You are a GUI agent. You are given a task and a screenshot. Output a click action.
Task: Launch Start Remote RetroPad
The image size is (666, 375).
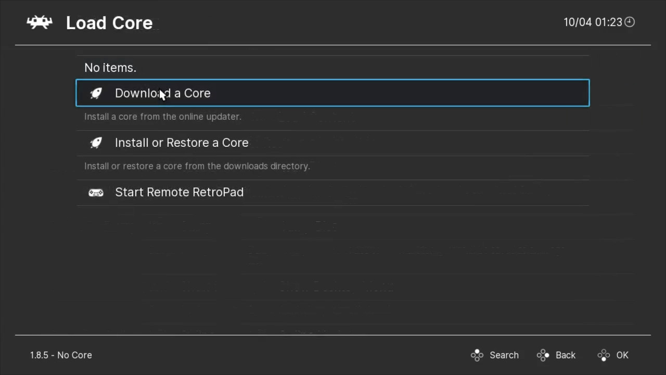(179, 192)
